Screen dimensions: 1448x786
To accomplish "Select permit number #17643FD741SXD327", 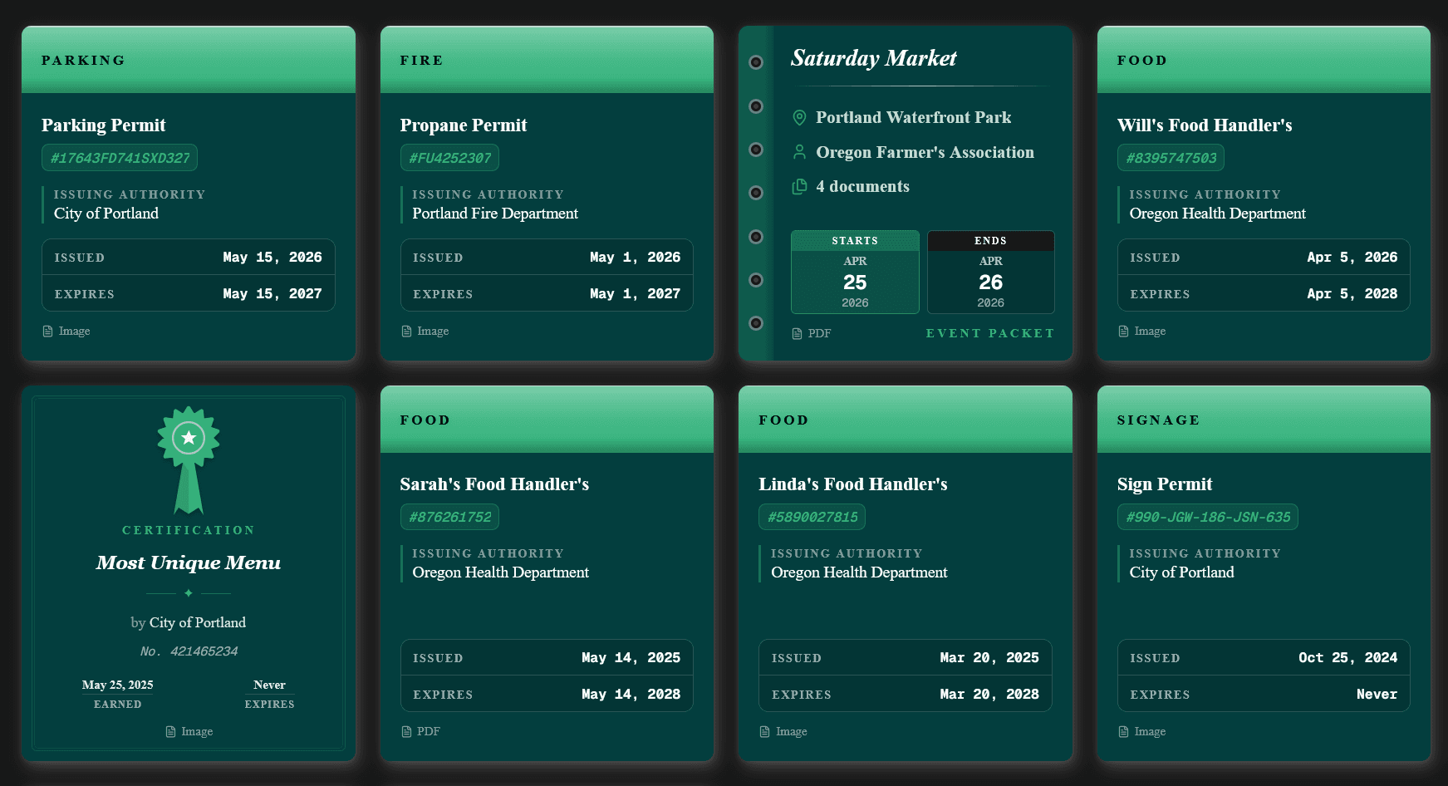I will pyautogui.click(x=120, y=158).
